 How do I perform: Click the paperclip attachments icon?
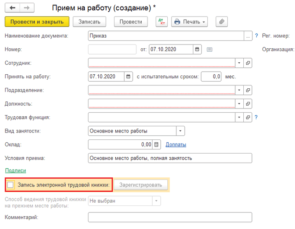(x=222, y=21)
